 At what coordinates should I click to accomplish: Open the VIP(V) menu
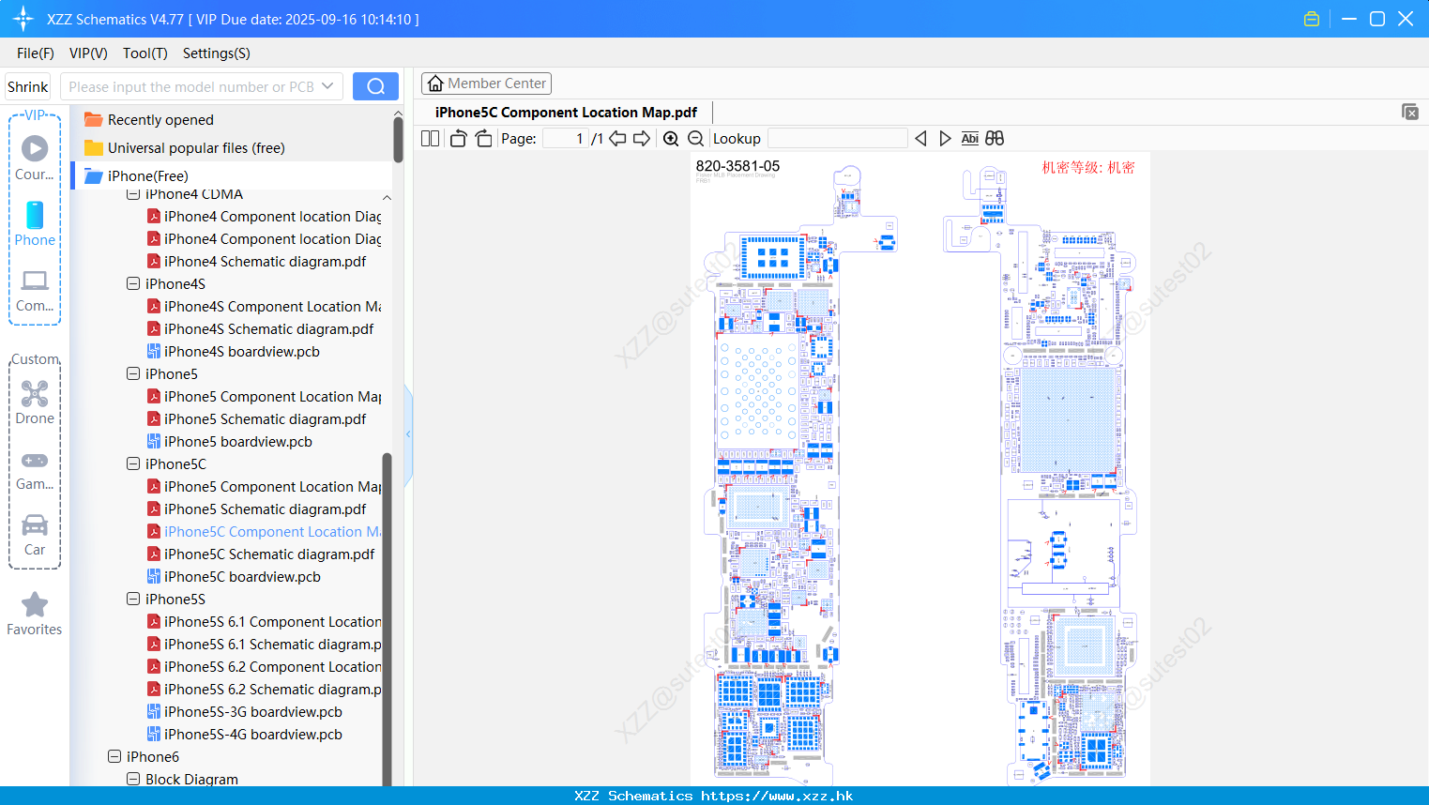[88, 53]
